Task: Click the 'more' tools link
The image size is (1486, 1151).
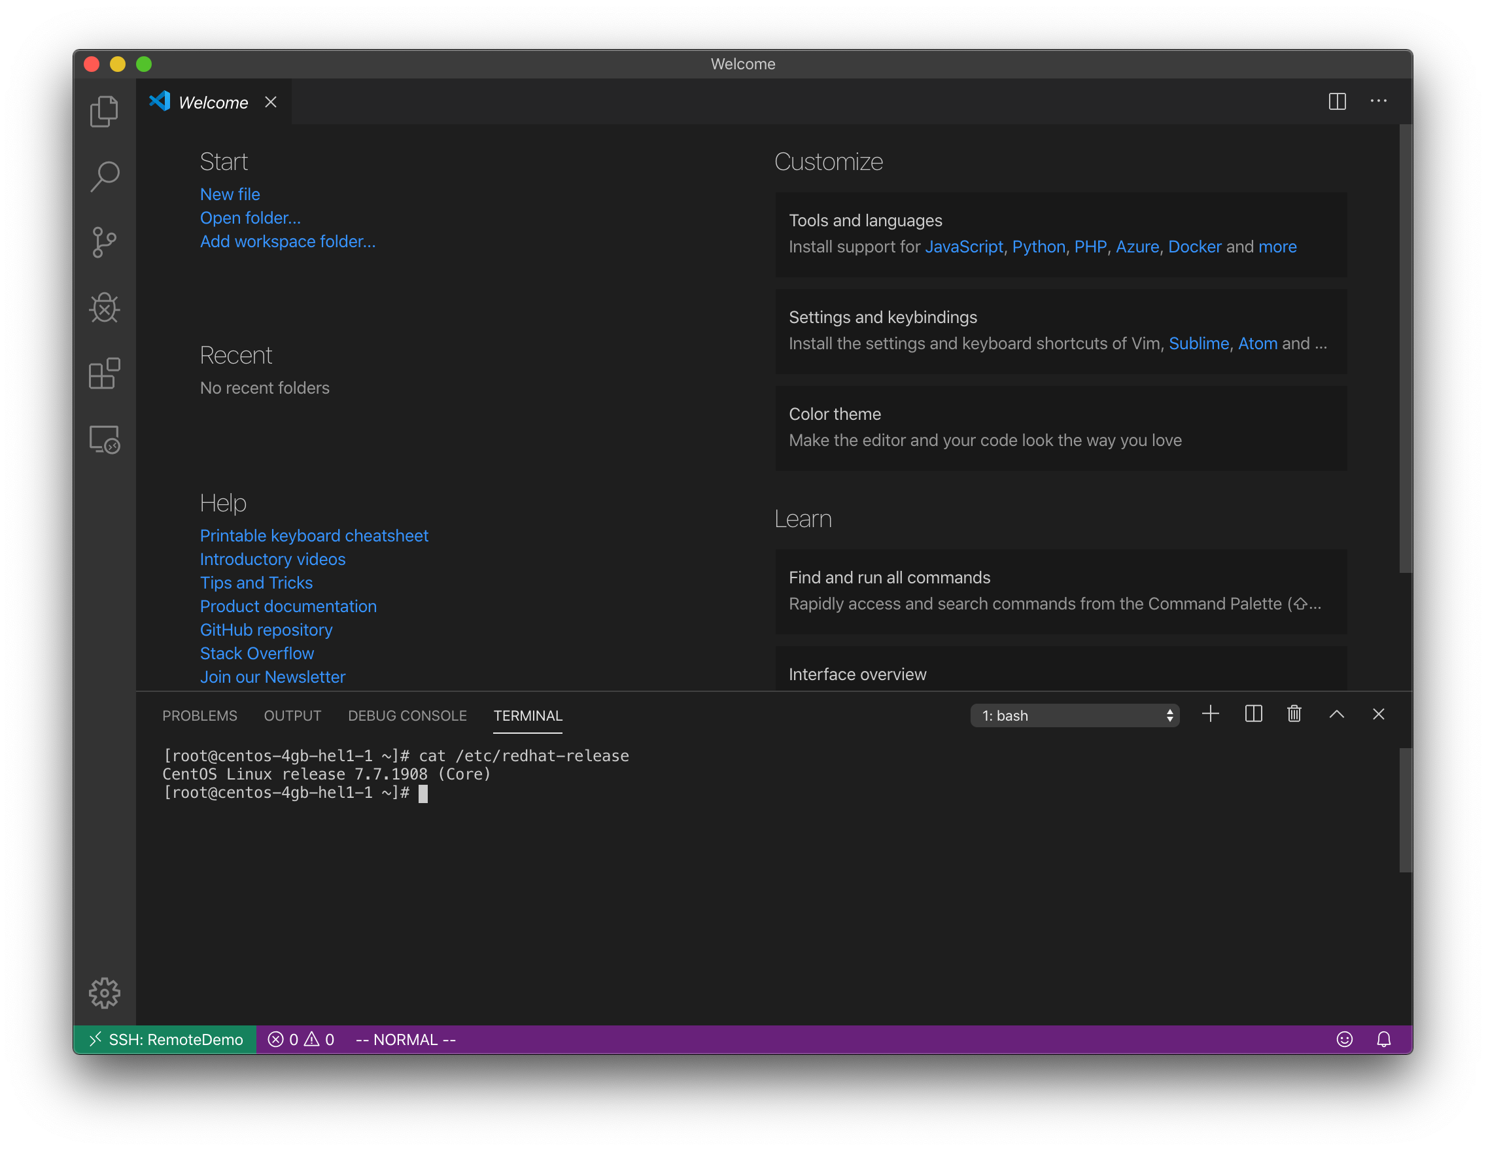Action: point(1278,247)
